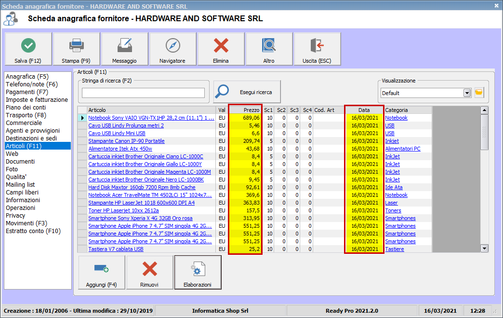The height and width of the screenshot is (318, 503).
Task: Select Trasporto (F8) in the sidebar
Action: tap(26, 115)
